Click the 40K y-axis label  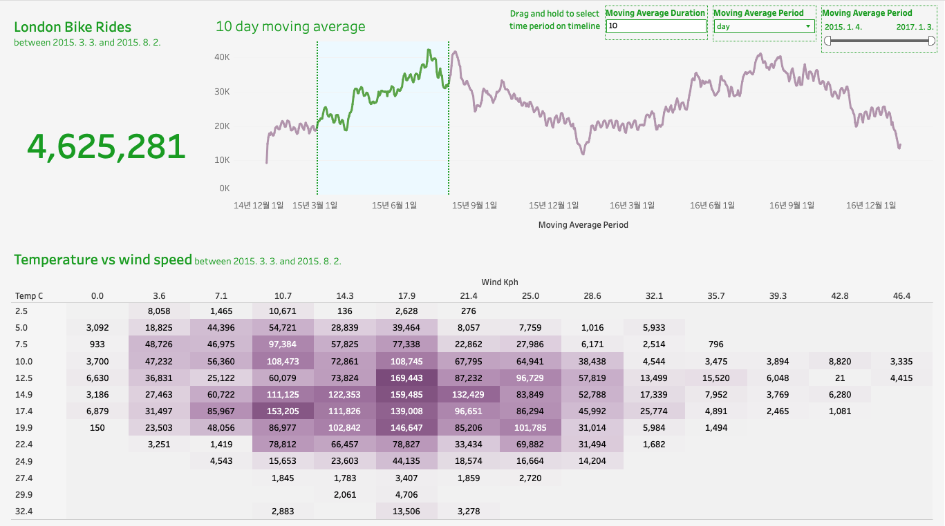(x=222, y=57)
